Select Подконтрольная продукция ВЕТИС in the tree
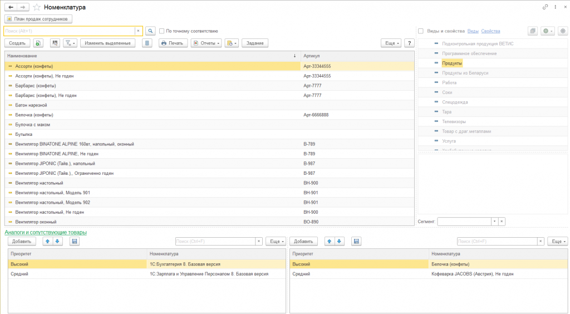Image resolution: width=570 pixels, height=314 pixels. (x=478, y=43)
